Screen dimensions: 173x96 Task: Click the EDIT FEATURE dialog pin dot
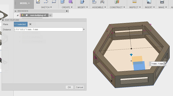click(3, 20)
